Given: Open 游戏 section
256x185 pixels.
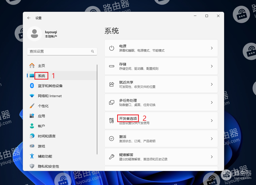Looking at the screenshot, I should pos(62,146).
